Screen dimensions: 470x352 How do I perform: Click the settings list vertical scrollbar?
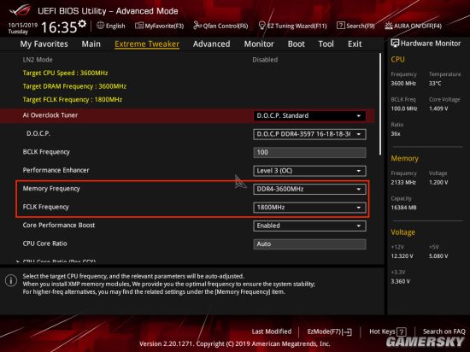(x=380, y=104)
